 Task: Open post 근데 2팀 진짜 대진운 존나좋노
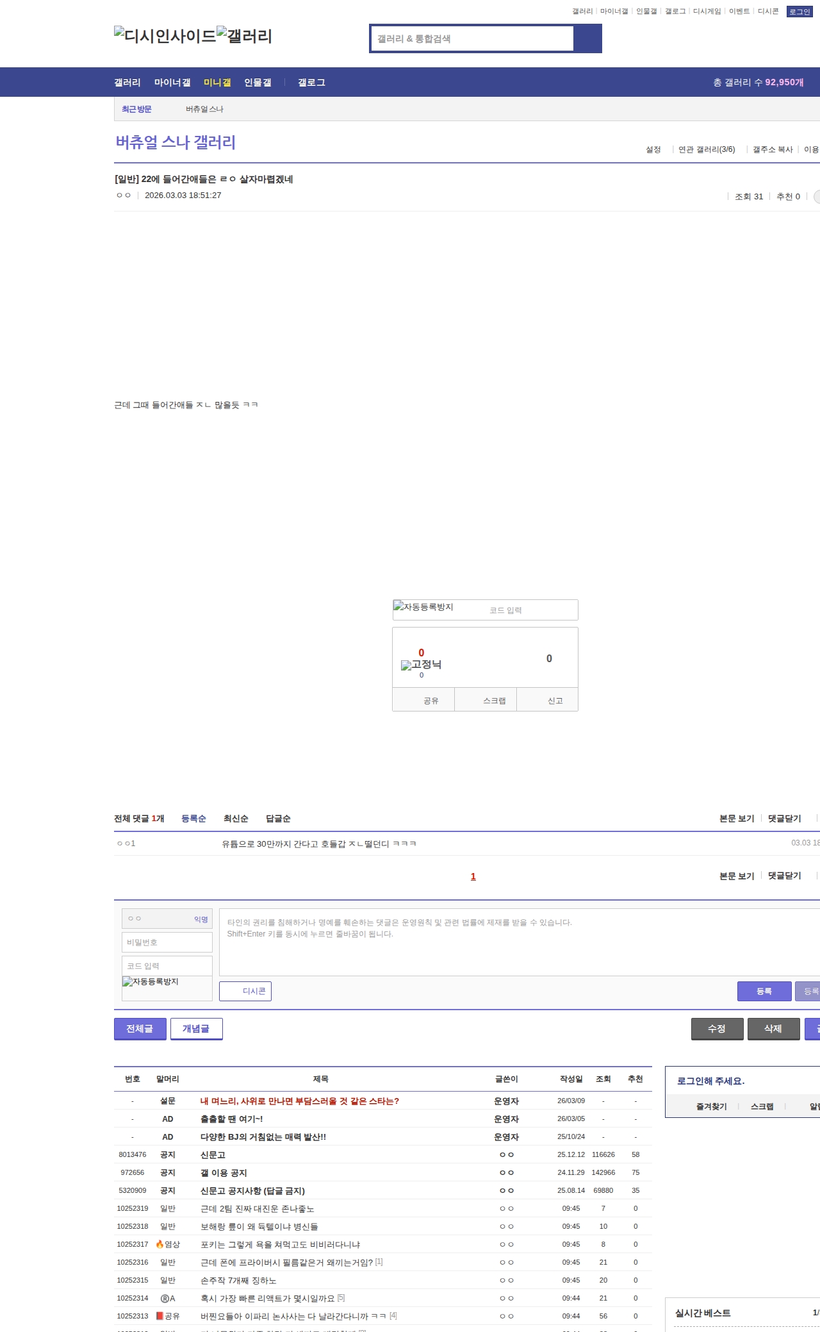[258, 1208]
